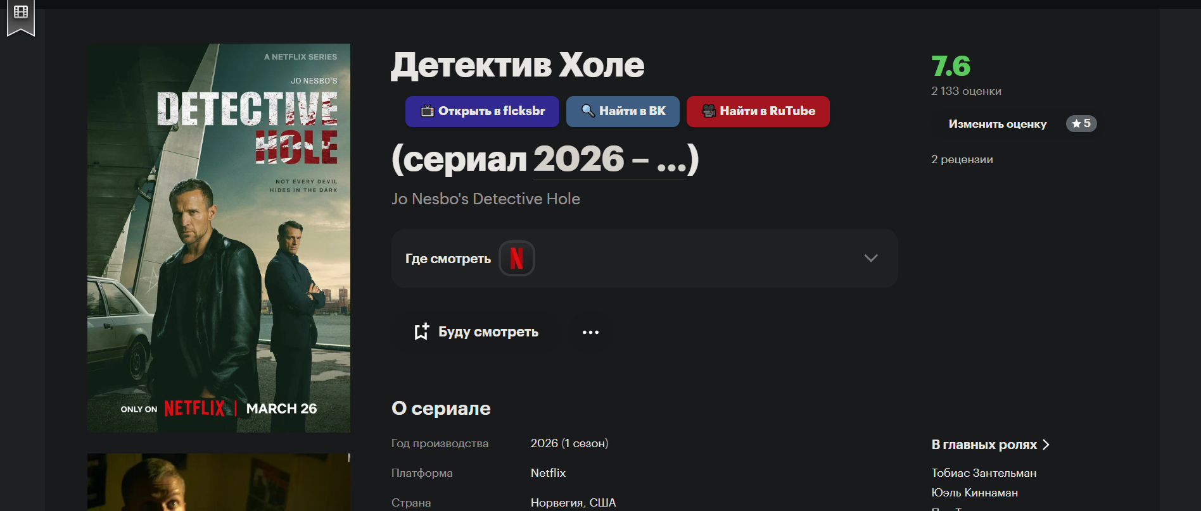Image resolution: width=1201 pixels, height=511 pixels.
Task: Find the series in VK
Action: click(x=623, y=111)
